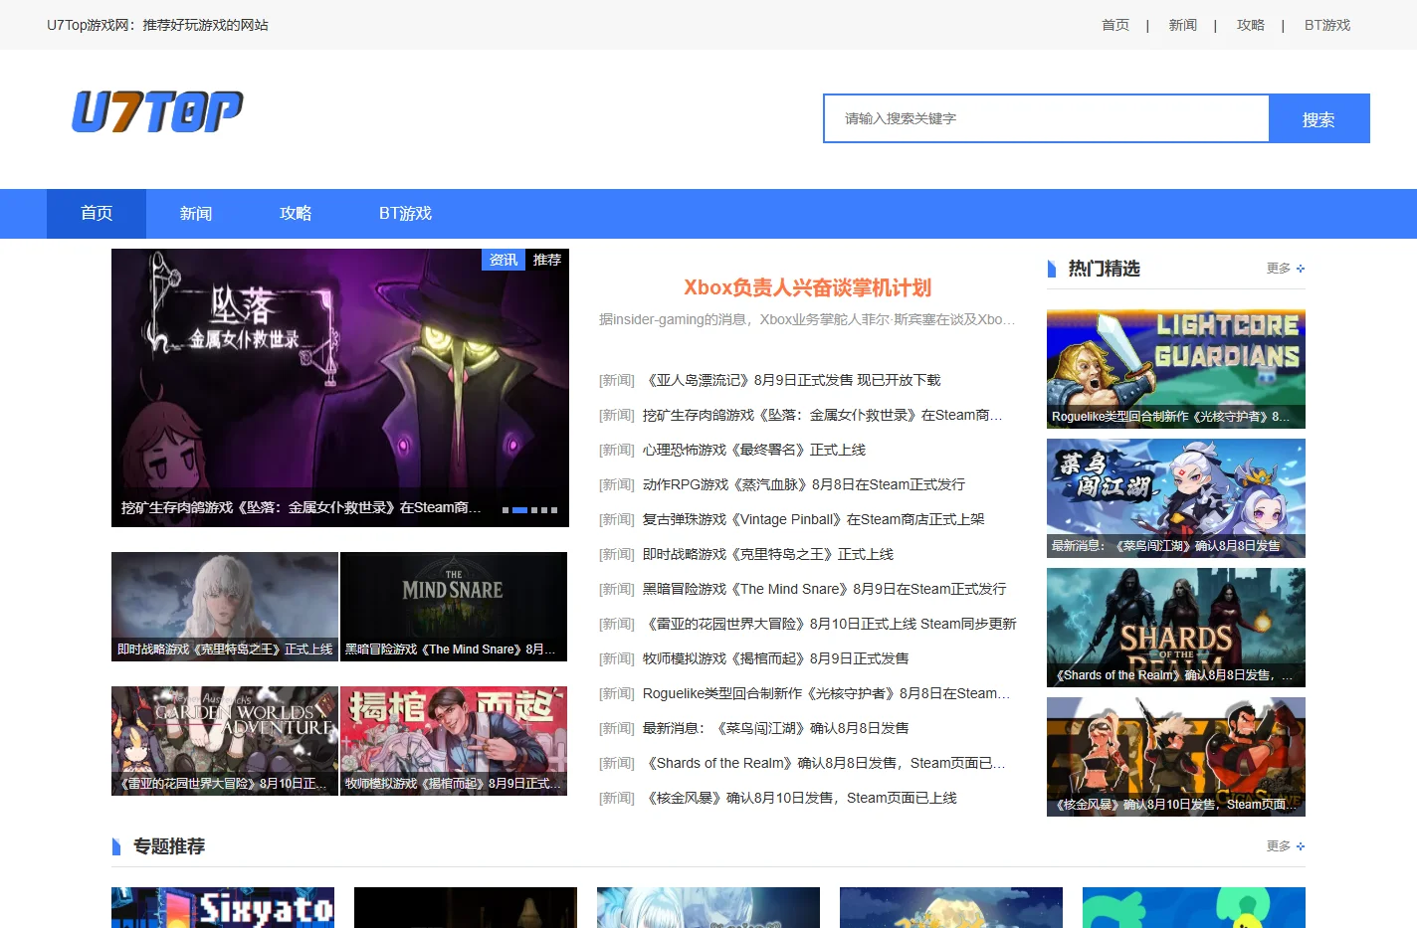Image resolution: width=1417 pixels, height=928 pixels.
Task: Open BT游戏 in the top header links
Action: (1327, 25)
